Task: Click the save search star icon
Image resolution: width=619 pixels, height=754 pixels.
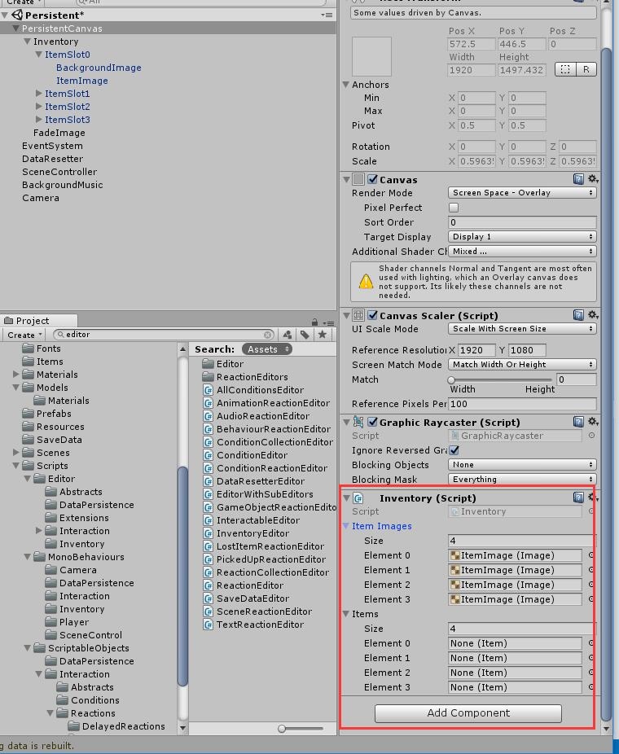Action: (x=323, y=335)
